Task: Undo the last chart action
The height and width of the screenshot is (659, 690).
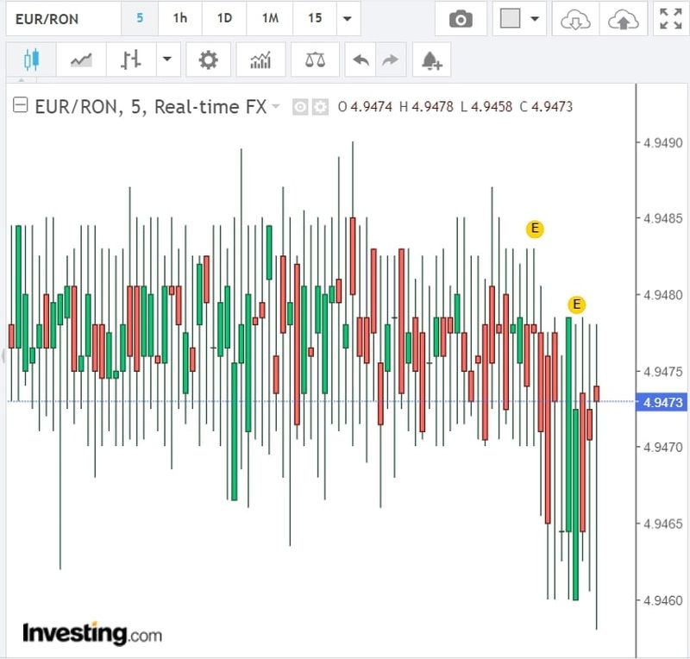Action: coord(361,60)
